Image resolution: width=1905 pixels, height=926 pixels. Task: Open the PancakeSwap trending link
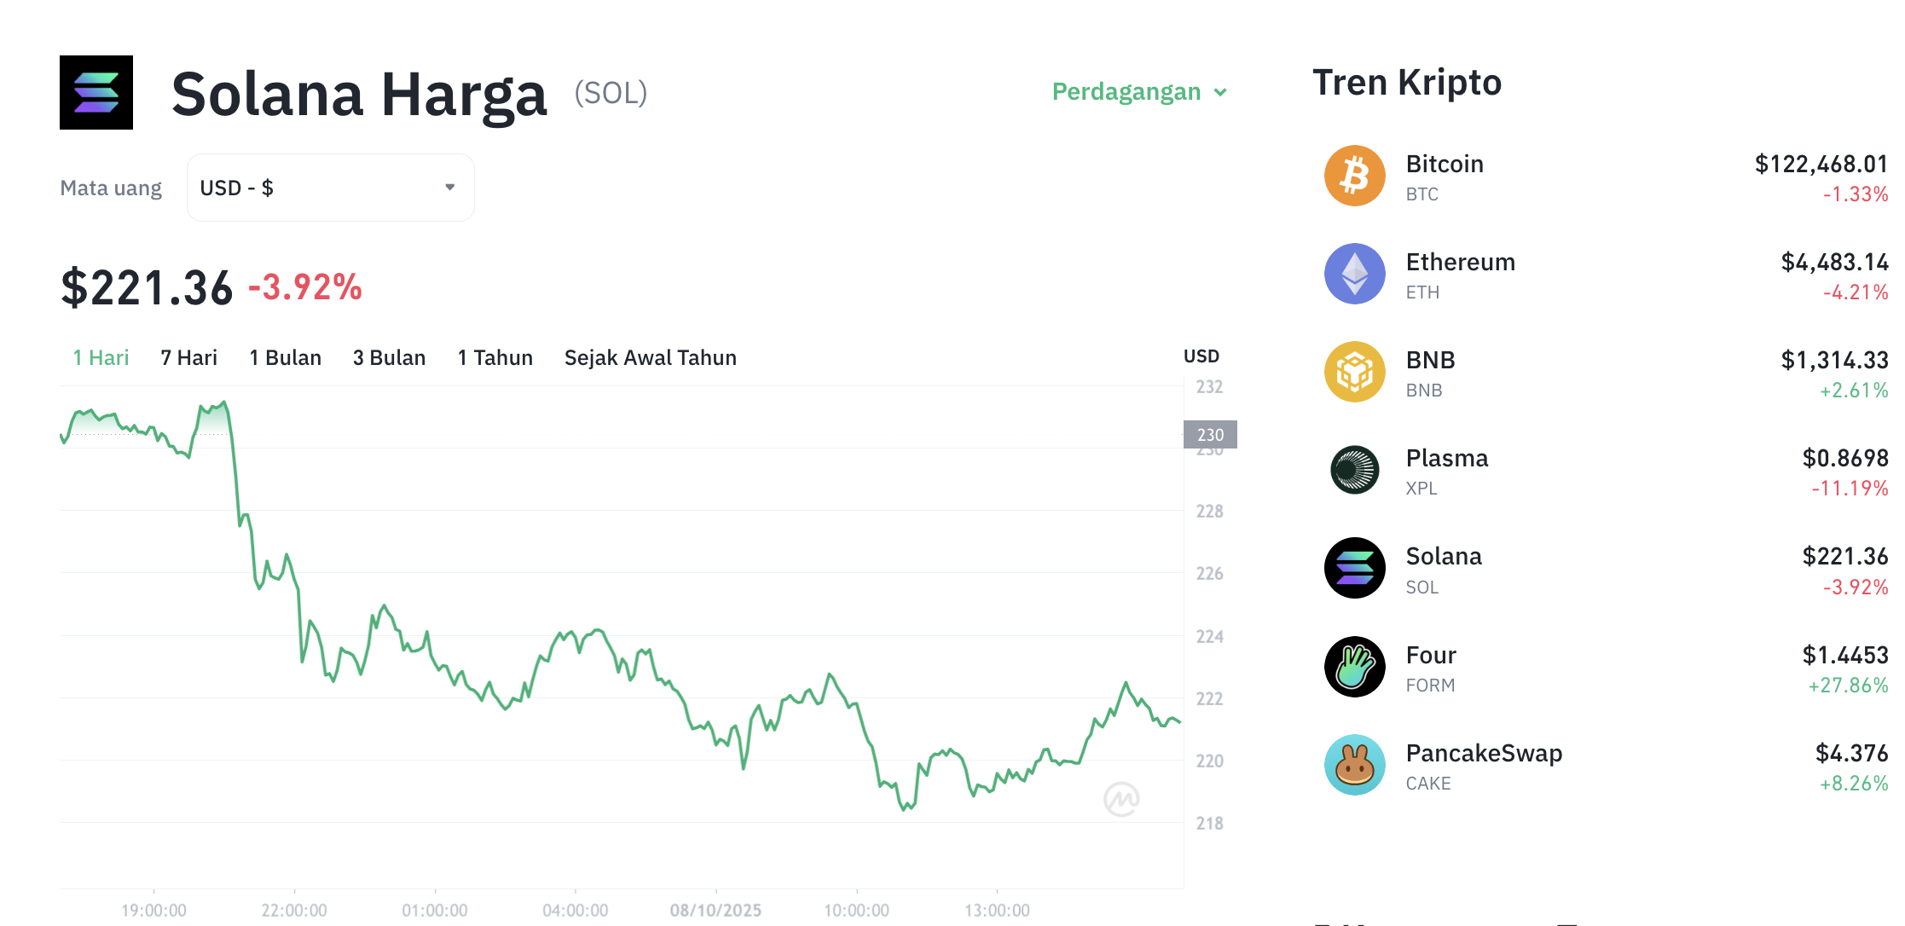[x=1484, y=754]
